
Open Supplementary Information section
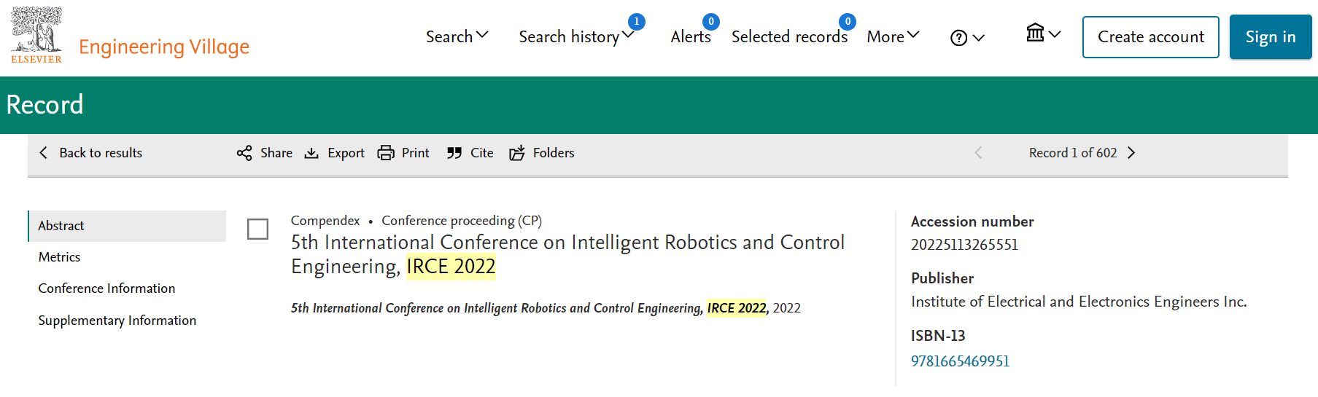click(117, 321)
